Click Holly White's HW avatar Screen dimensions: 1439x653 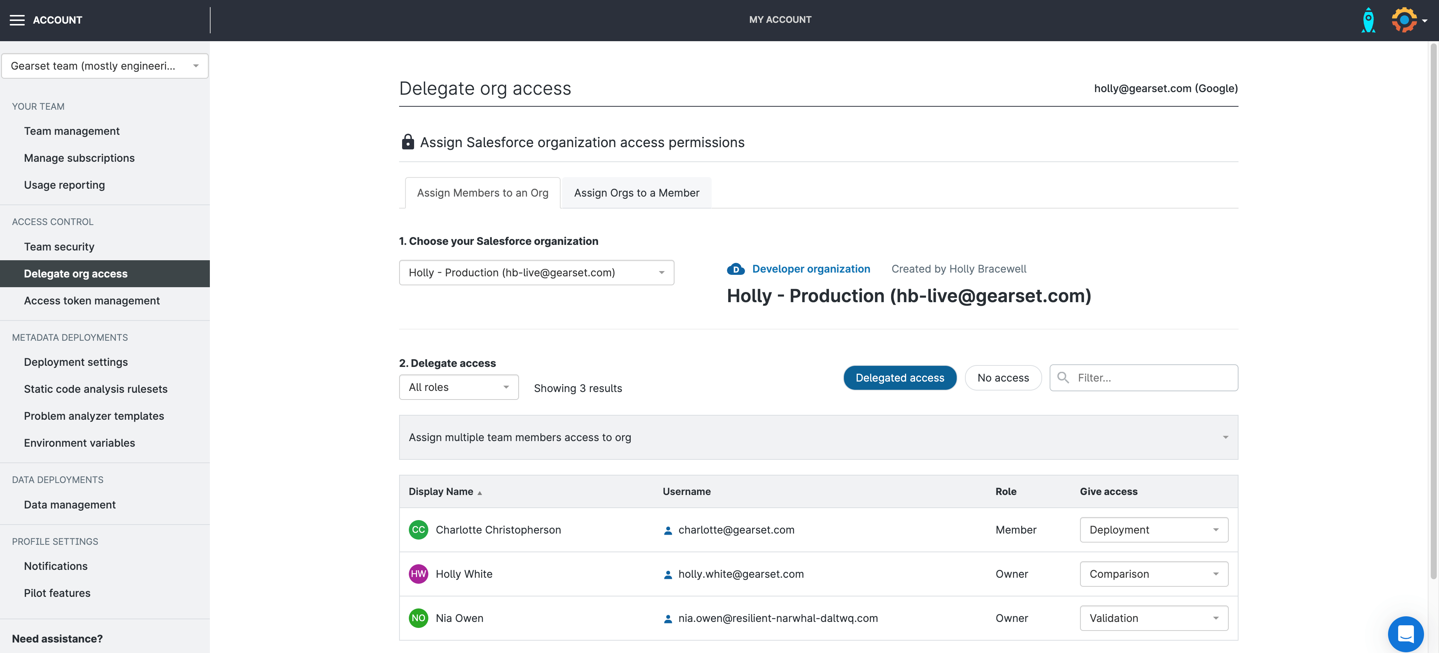pyautogui.click(x=418, y=574)
